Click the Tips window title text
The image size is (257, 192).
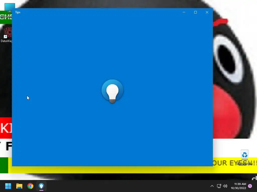click(18, 12)
